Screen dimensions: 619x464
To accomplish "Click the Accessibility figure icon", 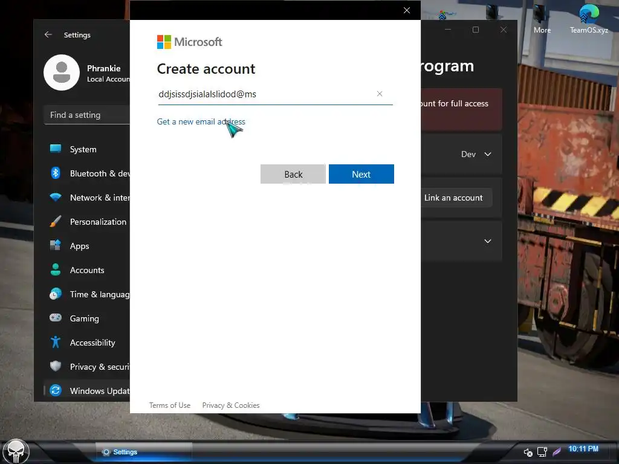I will pos(56,342).
